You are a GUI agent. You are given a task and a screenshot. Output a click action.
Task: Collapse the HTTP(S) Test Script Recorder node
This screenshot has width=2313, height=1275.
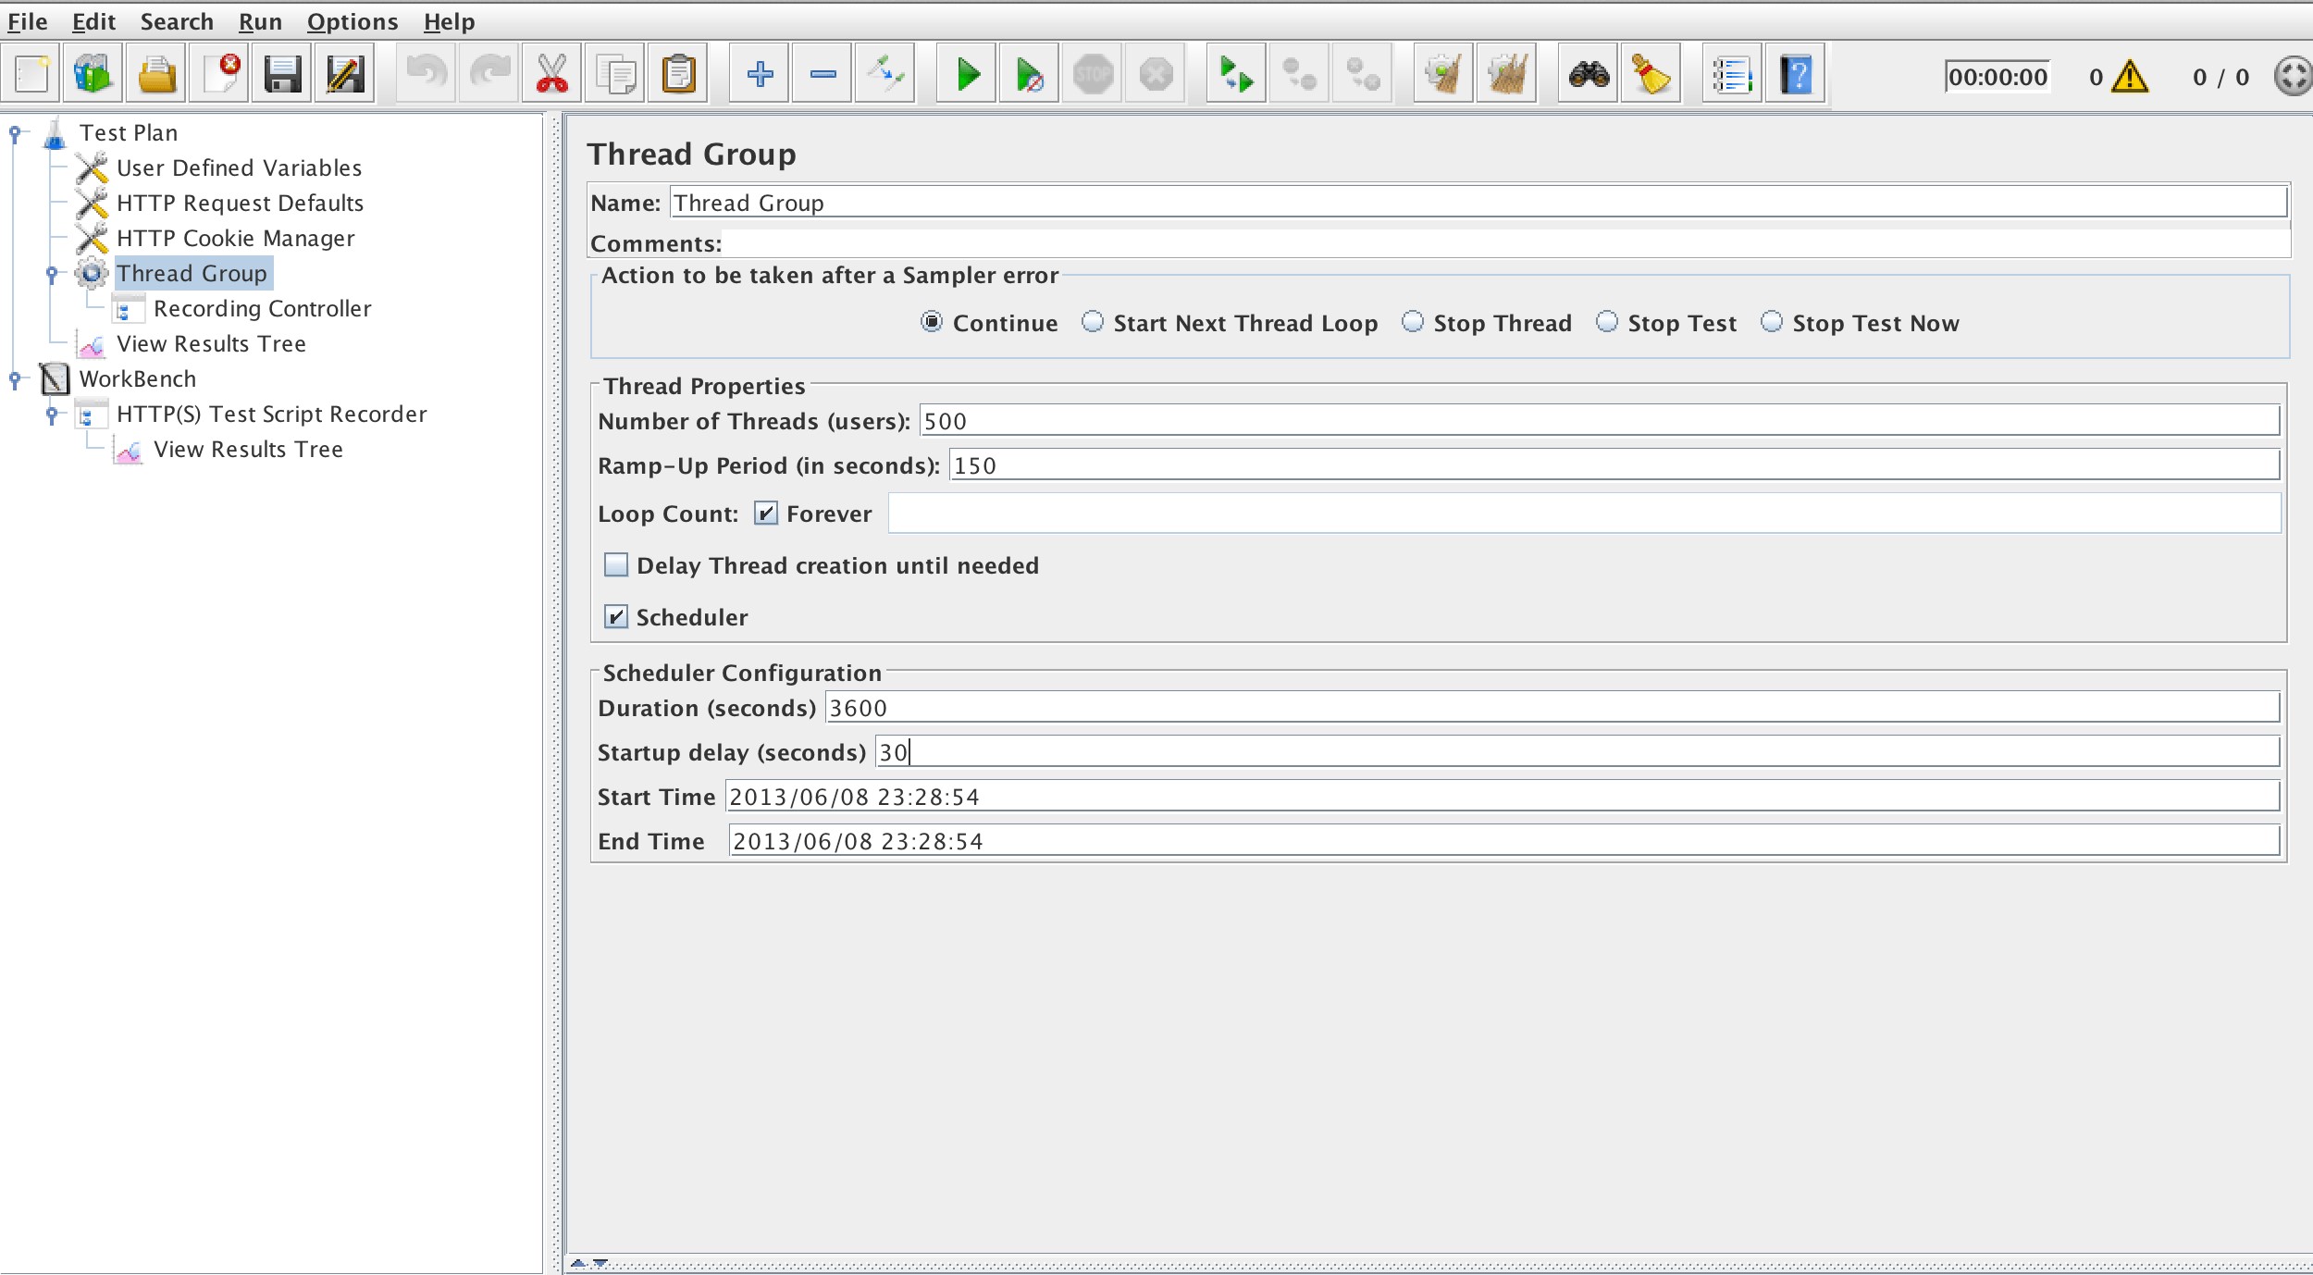click(x=50, y=415)
